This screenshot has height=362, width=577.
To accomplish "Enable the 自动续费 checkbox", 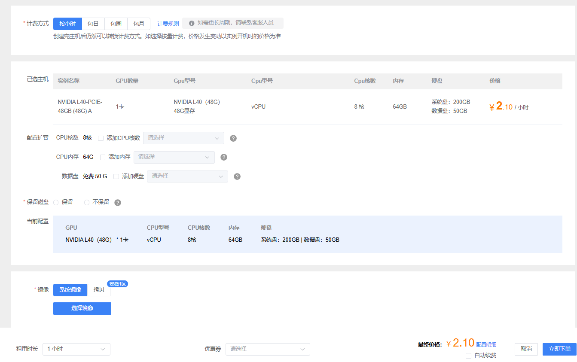I will (x=469, y=356).
